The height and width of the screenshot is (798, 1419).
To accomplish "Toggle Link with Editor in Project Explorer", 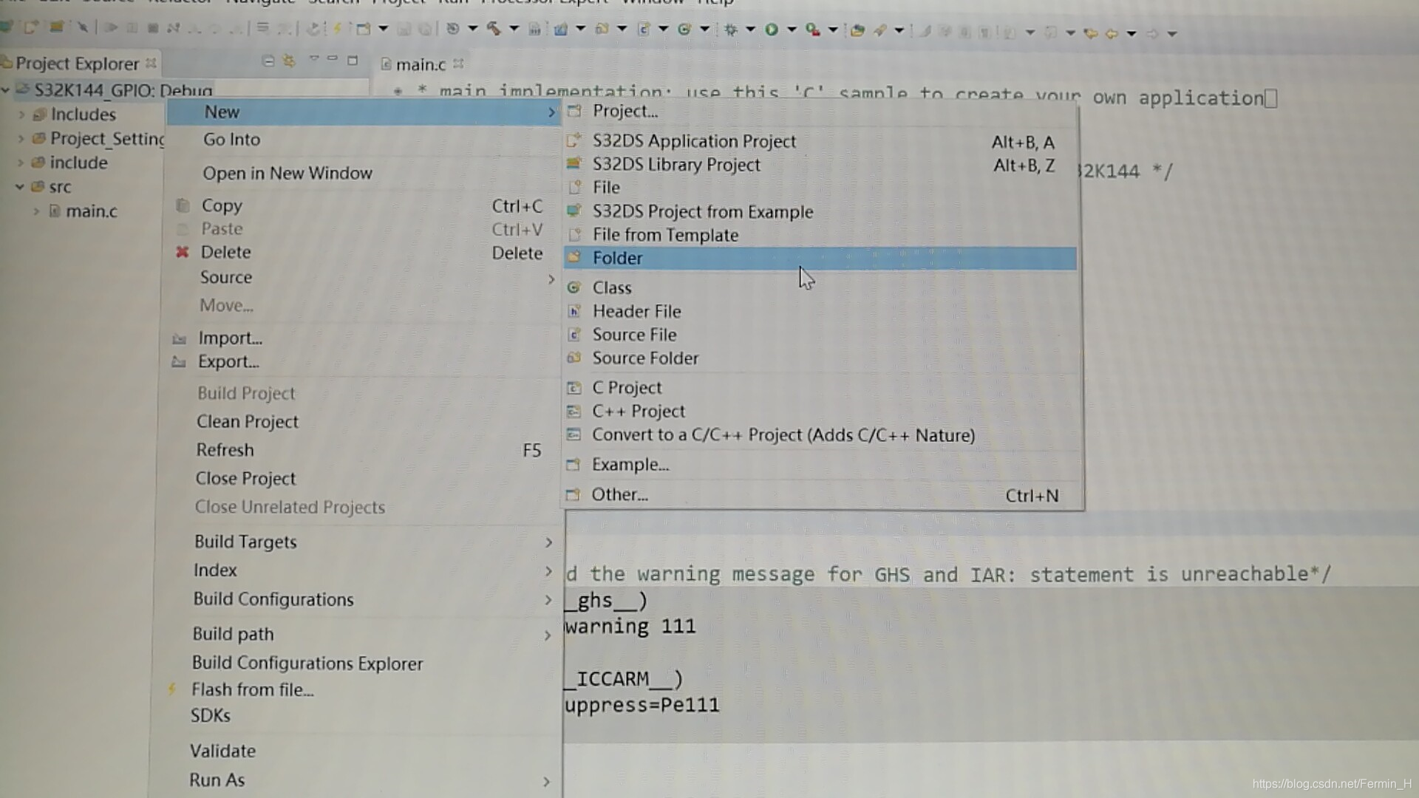I will point(290,61).
